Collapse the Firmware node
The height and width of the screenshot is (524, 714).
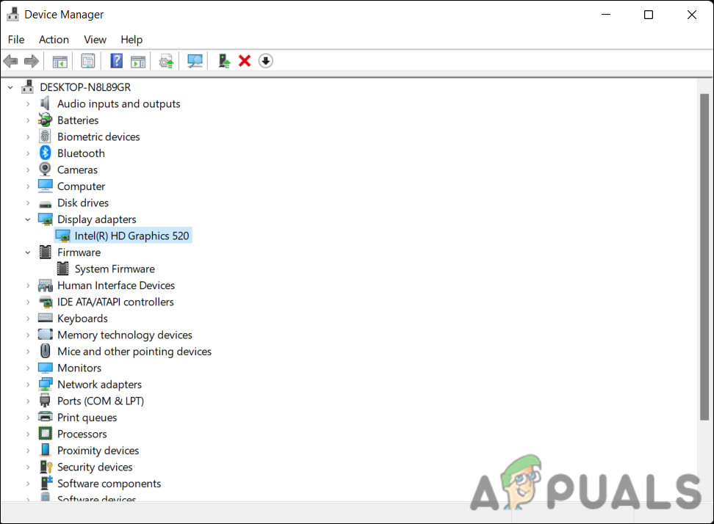coord(28,252)
